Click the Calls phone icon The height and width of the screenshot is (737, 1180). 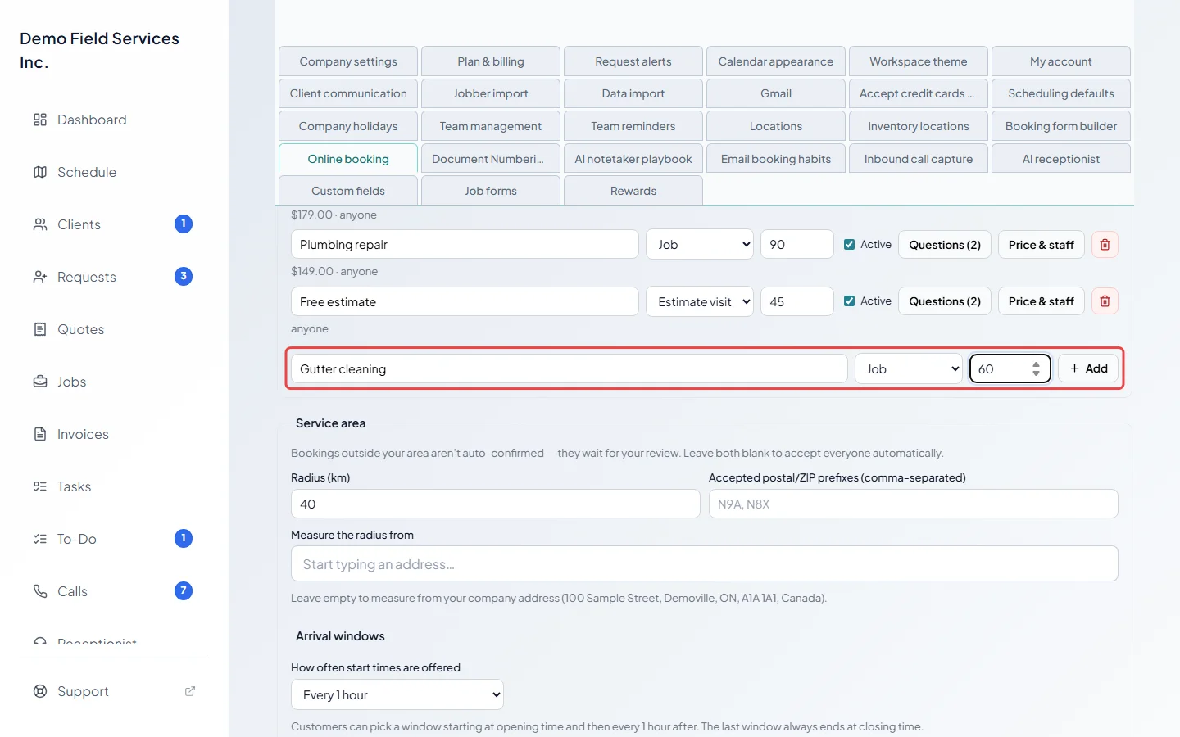pos(40,591)
